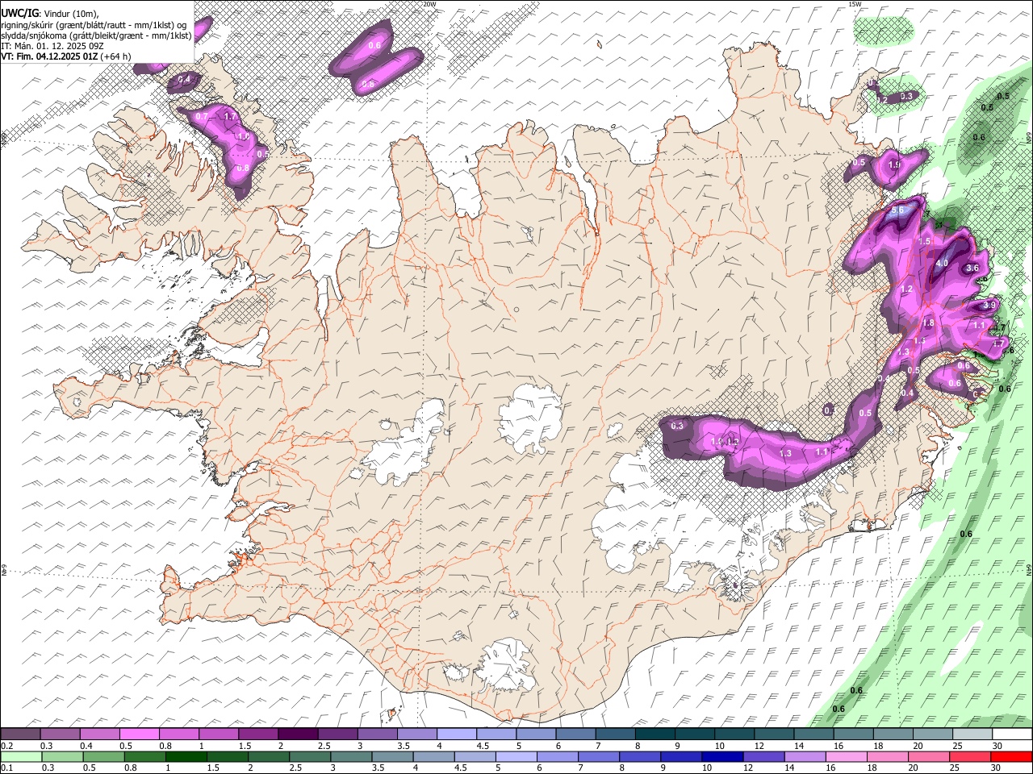The height and width of the screenshot is (774, 1033).
Task: Click the '0.2' label on the snow scale
Action: click(6, 746)
